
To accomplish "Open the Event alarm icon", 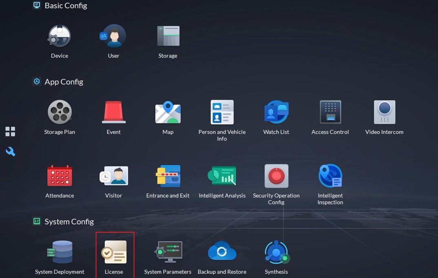I will [x=113, y=112].
